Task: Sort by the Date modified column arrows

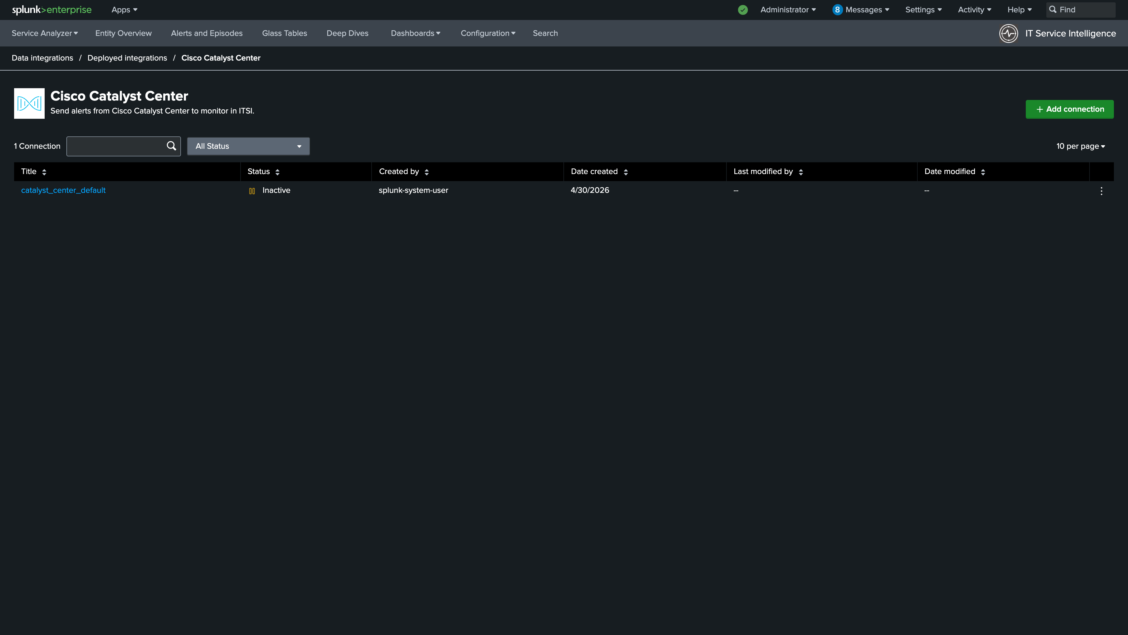Action: pyautogui.click(x=983, y=172)
